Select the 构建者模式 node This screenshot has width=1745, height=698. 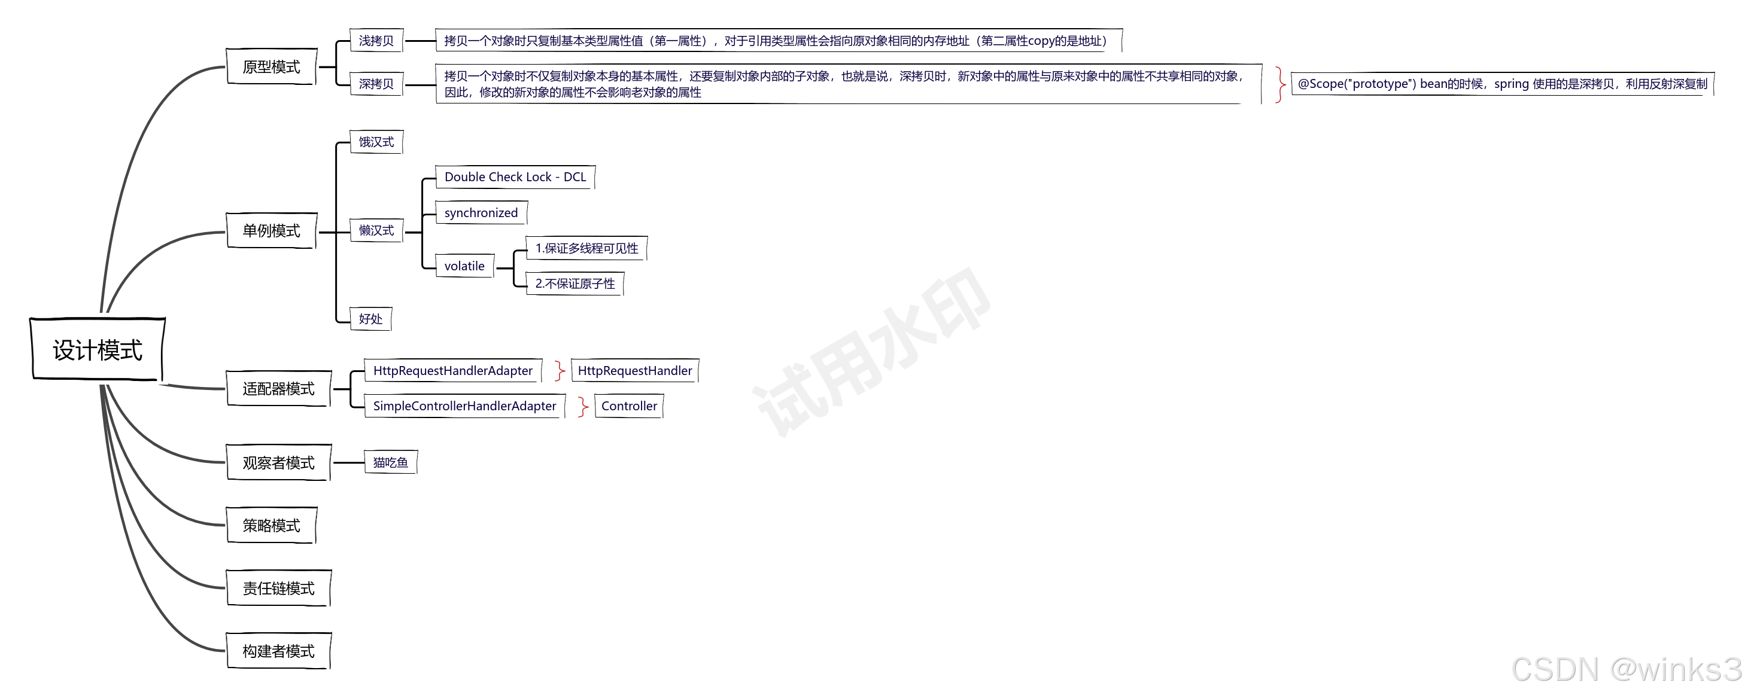278,651
